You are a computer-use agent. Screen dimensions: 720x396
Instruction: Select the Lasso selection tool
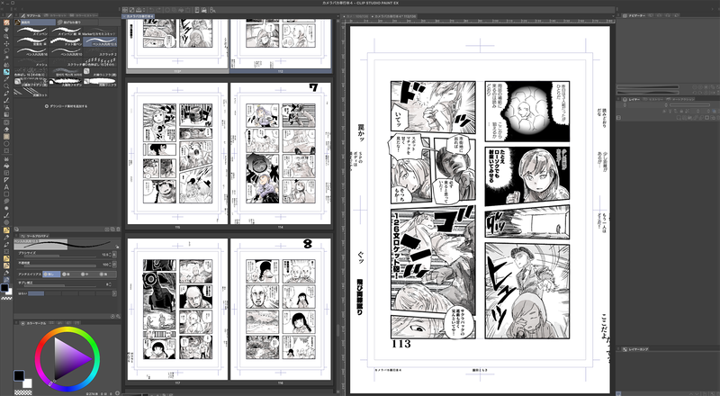(6, 50)
